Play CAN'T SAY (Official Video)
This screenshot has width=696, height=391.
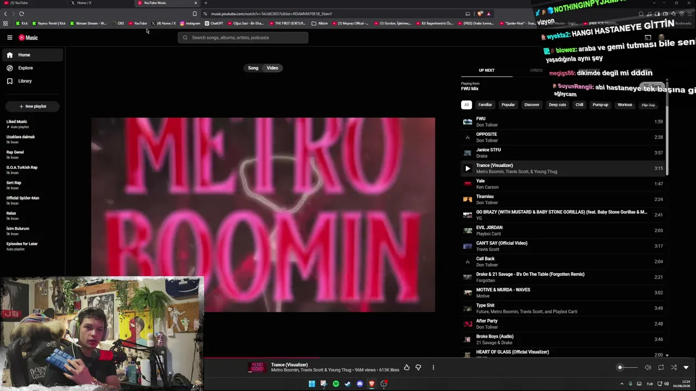pos(563,246)
